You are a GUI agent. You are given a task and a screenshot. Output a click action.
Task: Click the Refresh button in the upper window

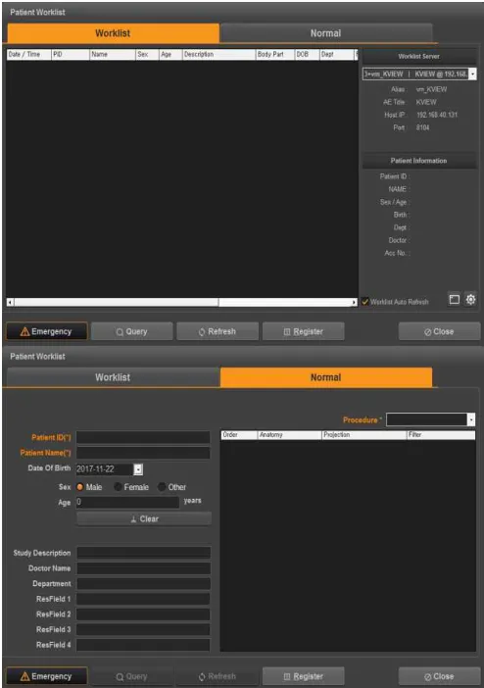(x=218, y=331)
